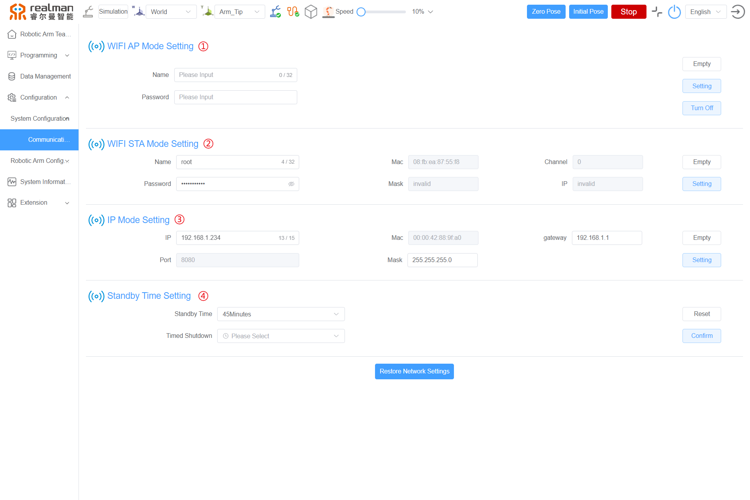
Task: Toggle the Simulation mode button
Action: coord(113,12)
